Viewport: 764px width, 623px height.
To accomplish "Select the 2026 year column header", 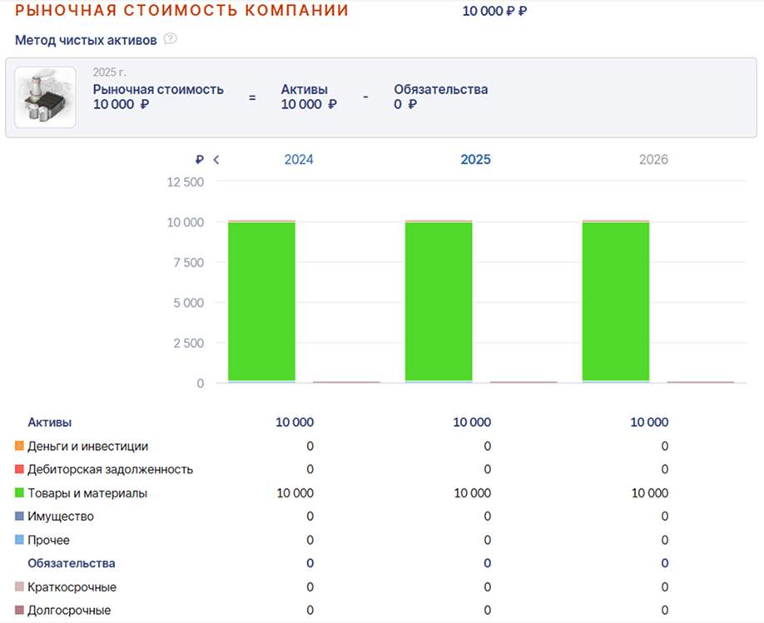I will [x=653, y=160].
